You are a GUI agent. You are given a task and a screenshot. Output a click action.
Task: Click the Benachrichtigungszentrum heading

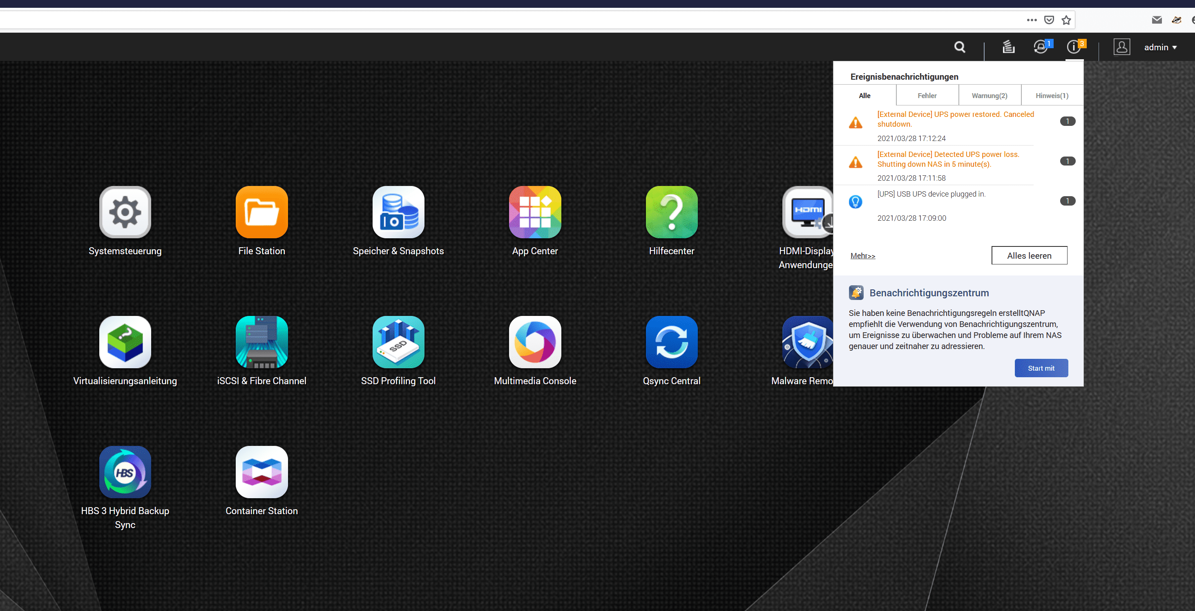(x=929, y=293)
